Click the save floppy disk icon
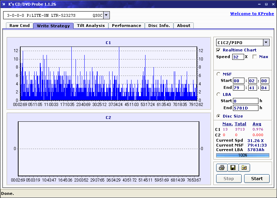 pyautogui.click(x=233, y=168)
